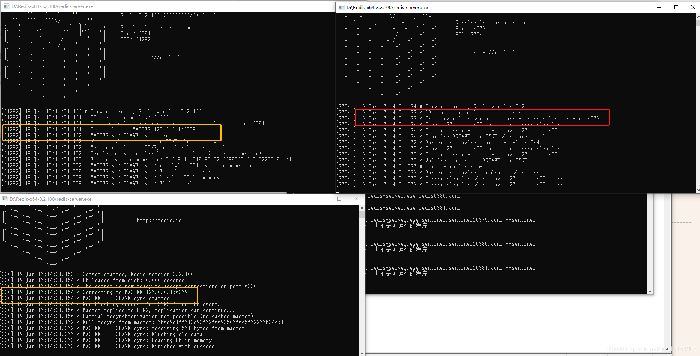Click the scroll-down arrow of the background browser page
This screenshot has width=700, height=356.
[667, 349]
